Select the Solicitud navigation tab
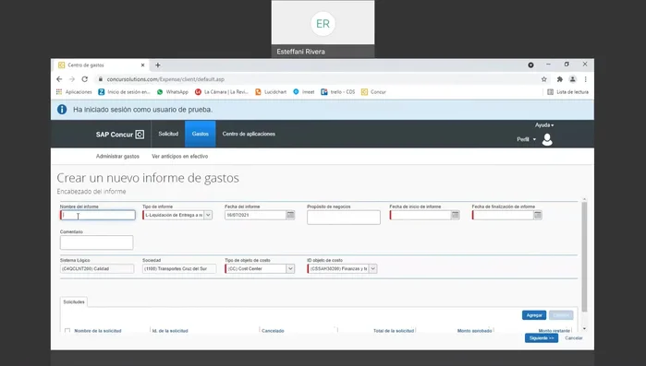This screenshot has height=366, width=646. 168,134
